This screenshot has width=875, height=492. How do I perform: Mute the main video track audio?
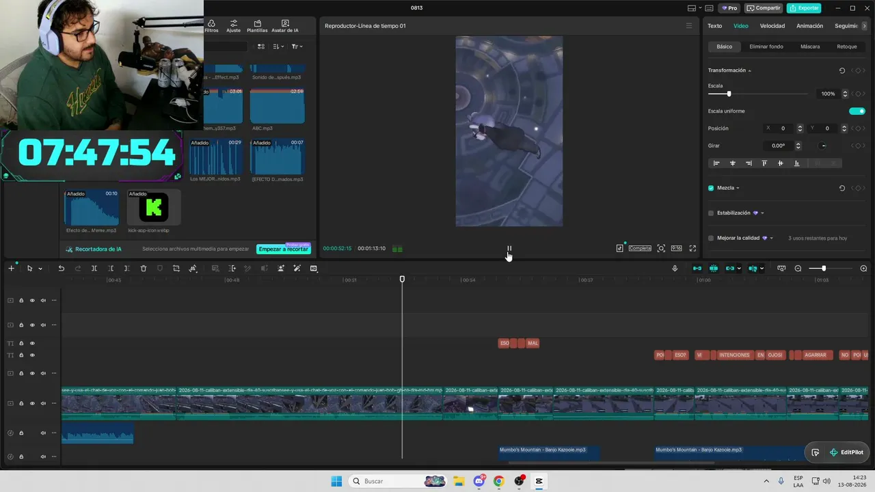(x=43, y=403)
